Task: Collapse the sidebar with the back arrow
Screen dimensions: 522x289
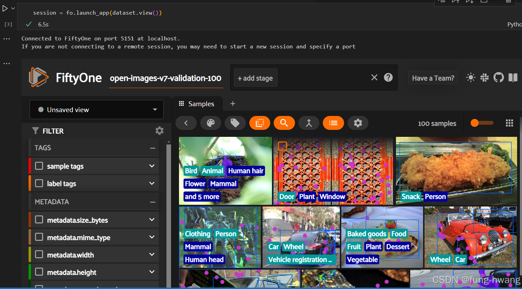Action: (x=186, y=123)
